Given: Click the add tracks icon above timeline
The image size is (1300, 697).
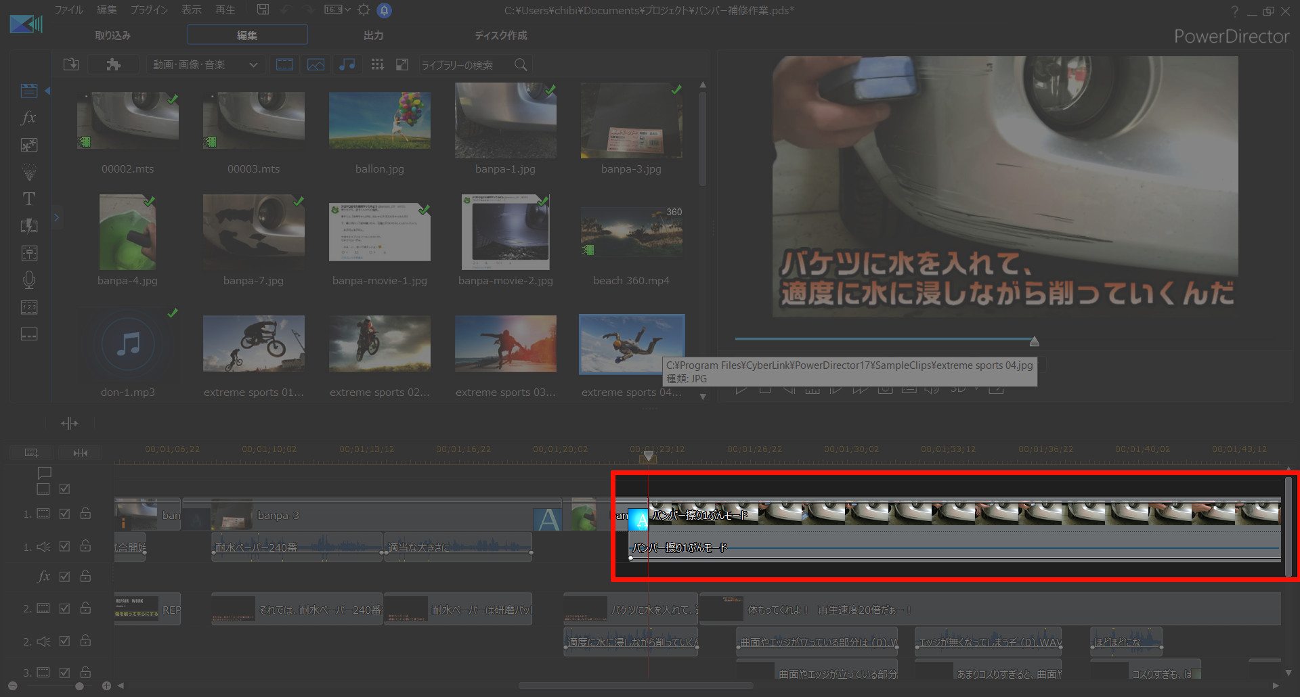Looking at the screenshot, I should (31, 453).
